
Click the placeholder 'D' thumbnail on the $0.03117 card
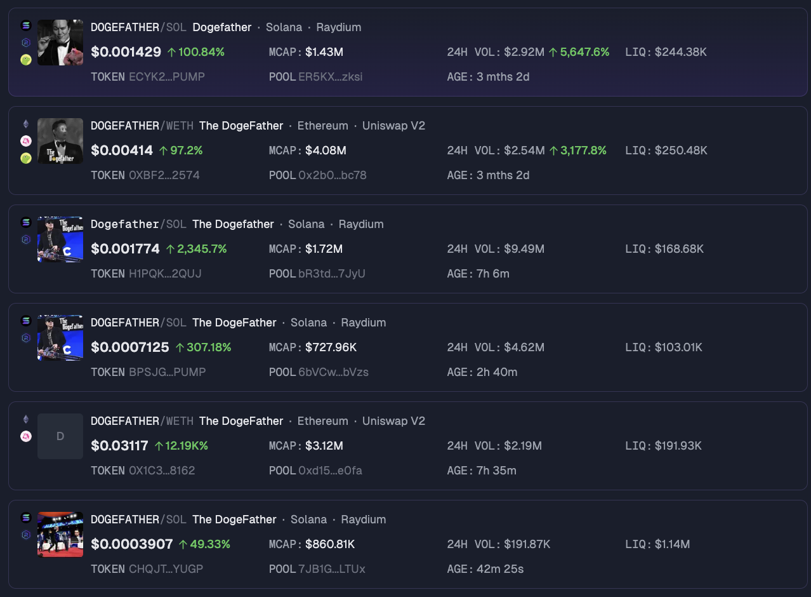coord(60,436)
